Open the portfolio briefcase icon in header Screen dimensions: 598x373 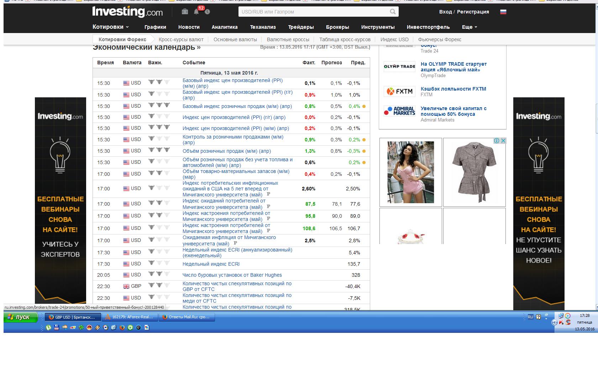click(x=184, y=11)
